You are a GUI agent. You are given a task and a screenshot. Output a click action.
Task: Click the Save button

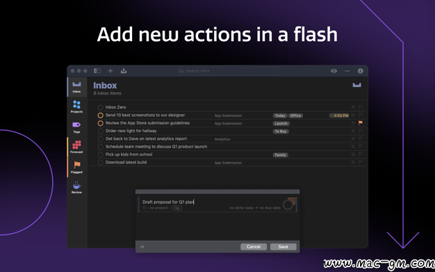click(284, 247)
